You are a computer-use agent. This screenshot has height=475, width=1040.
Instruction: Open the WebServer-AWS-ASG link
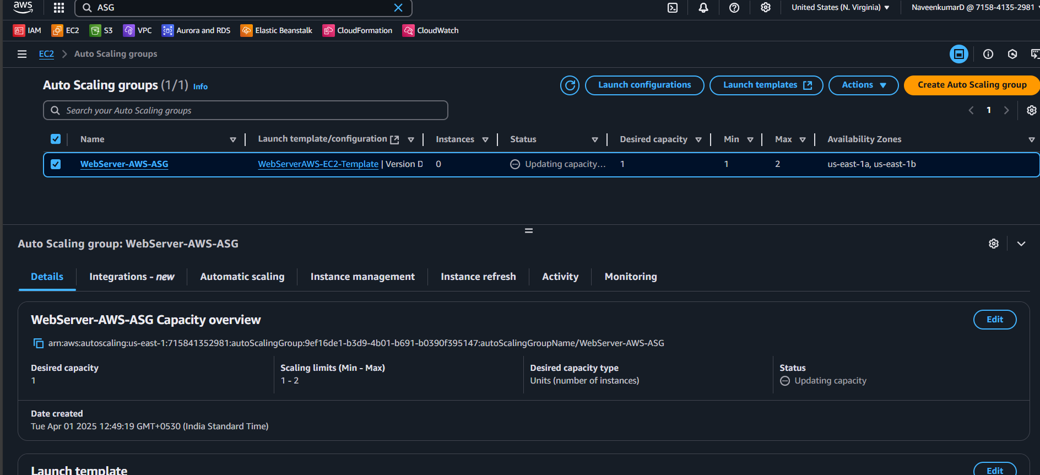click(124, 164)
